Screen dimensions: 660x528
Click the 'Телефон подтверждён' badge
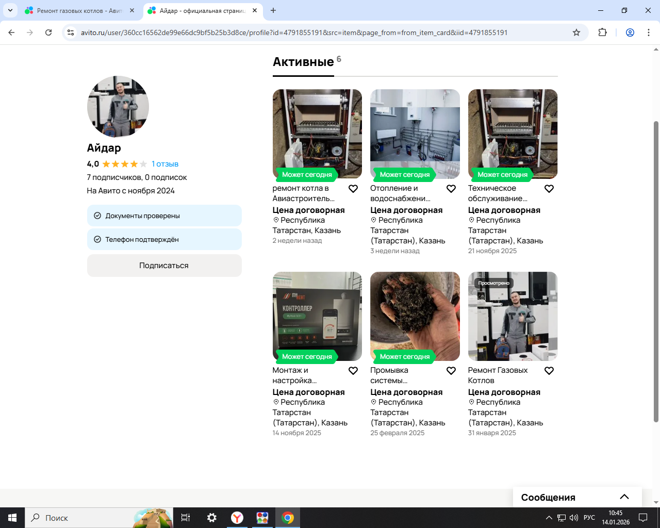pyautogui.click(x=164, y=239)
